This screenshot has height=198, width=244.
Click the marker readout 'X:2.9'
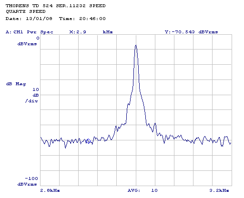point(78,32)
